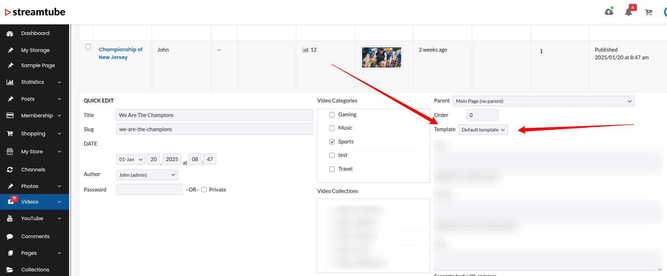
Task: Open the notifications bell icon
Action: 628,12
